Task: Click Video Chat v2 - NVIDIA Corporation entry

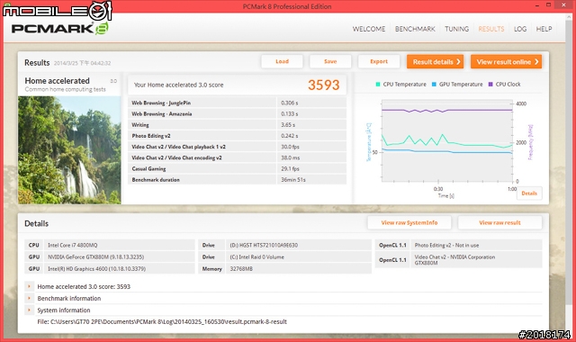Action: click(x=454, y=260)
